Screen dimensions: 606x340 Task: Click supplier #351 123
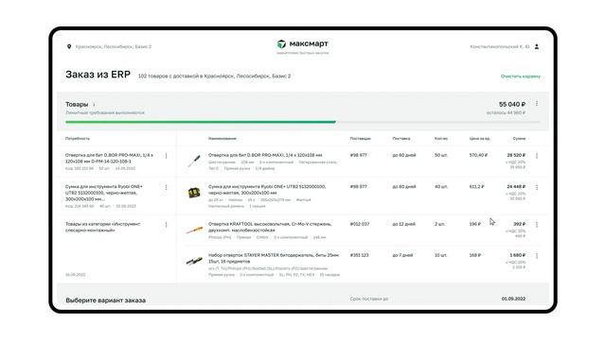360,255
